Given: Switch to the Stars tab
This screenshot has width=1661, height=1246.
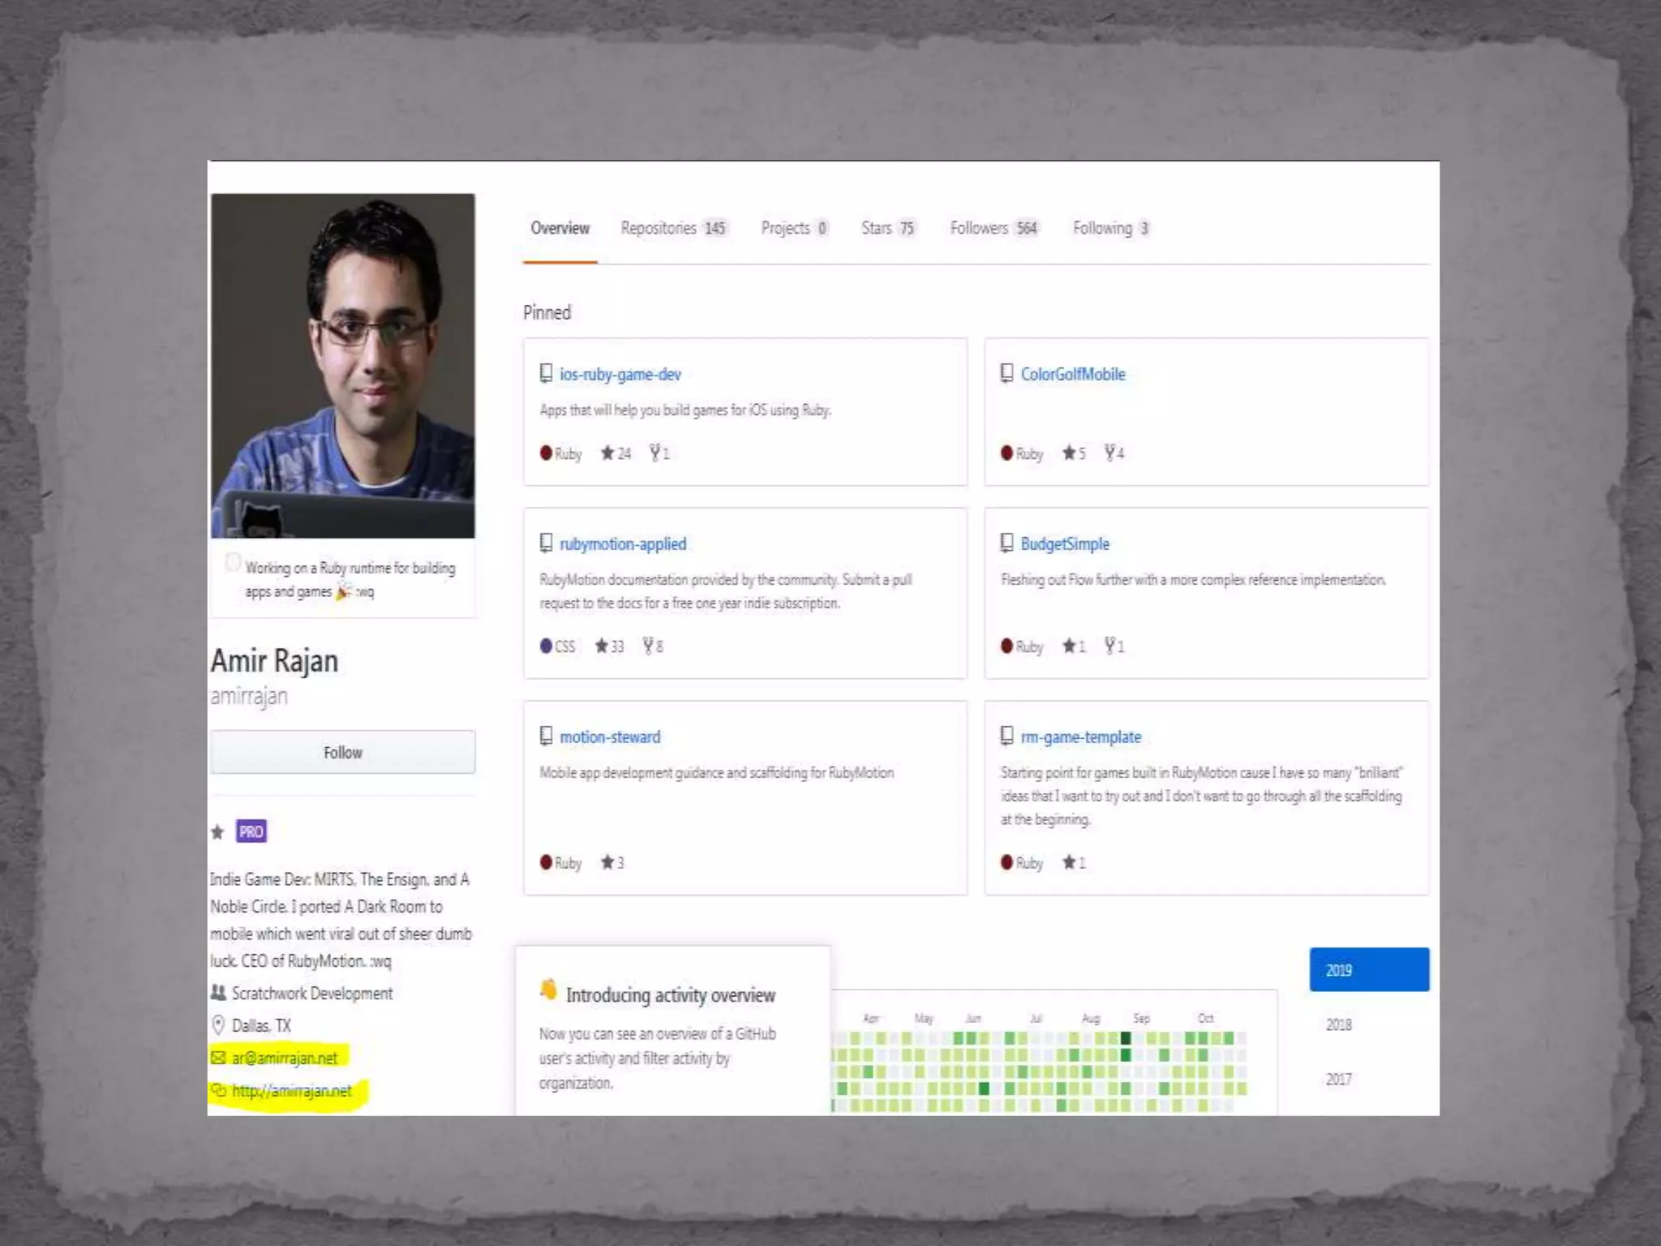Looking at the screenshot, I should point(887,229).
